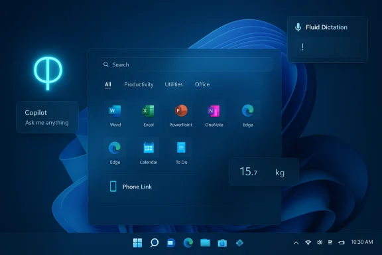Expand the hidden tray icons chevron
The image size is (382, 255).
pos(296,243)
